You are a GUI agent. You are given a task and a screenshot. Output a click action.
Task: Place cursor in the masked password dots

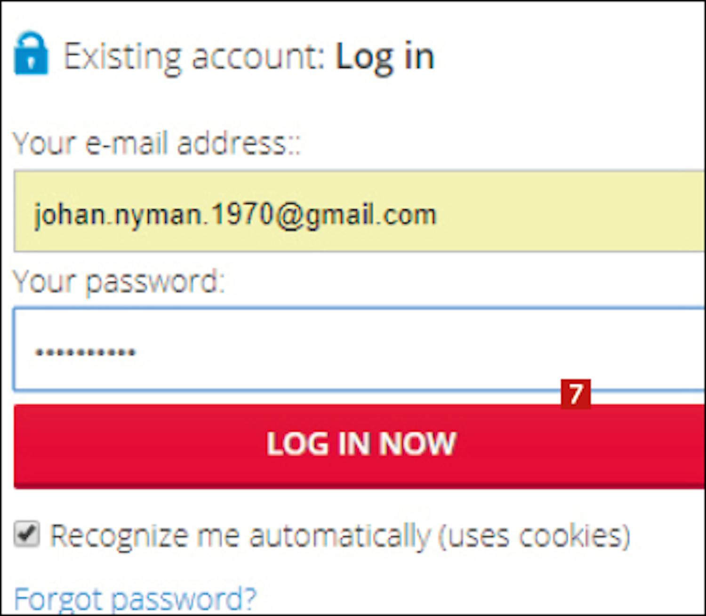tap(86, 352)
